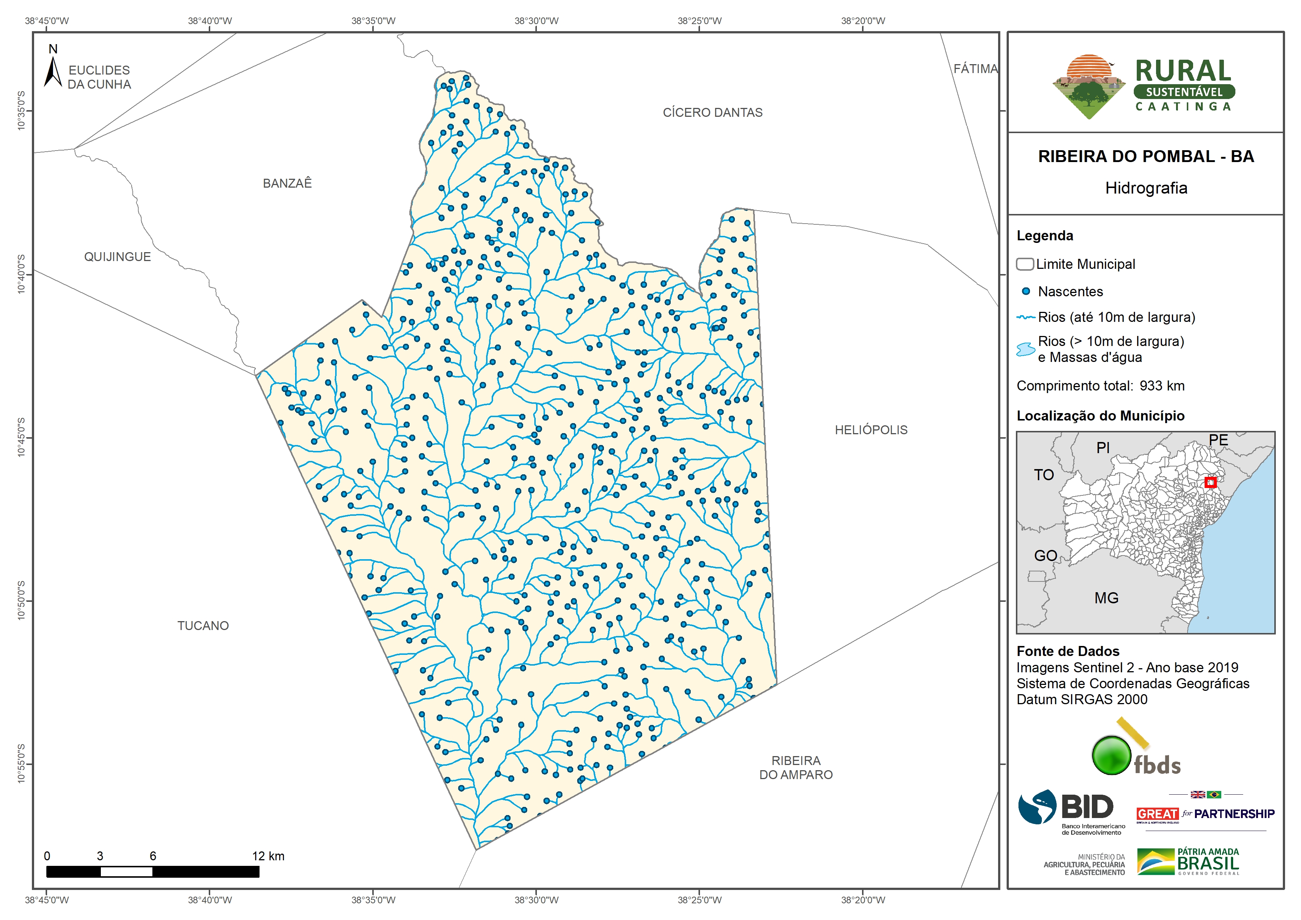Click the HELIÓPOLIS municipality label
1301x920 pixels.
[x=871, y=430]
